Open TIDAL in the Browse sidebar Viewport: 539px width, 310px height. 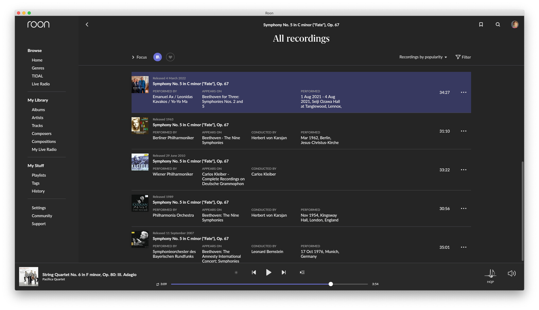coord(37,76)
